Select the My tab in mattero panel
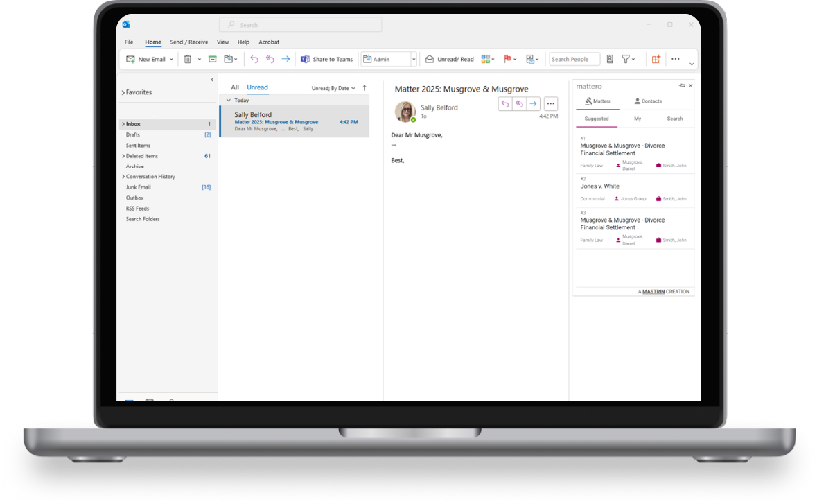Viewport: 817px width, 504px height. (638, 119)
